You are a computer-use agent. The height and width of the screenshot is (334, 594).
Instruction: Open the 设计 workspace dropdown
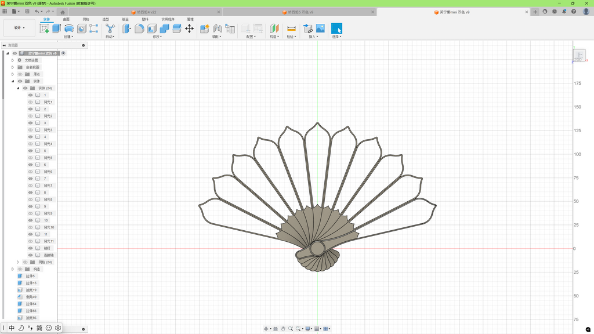click(x=19, y=28)
